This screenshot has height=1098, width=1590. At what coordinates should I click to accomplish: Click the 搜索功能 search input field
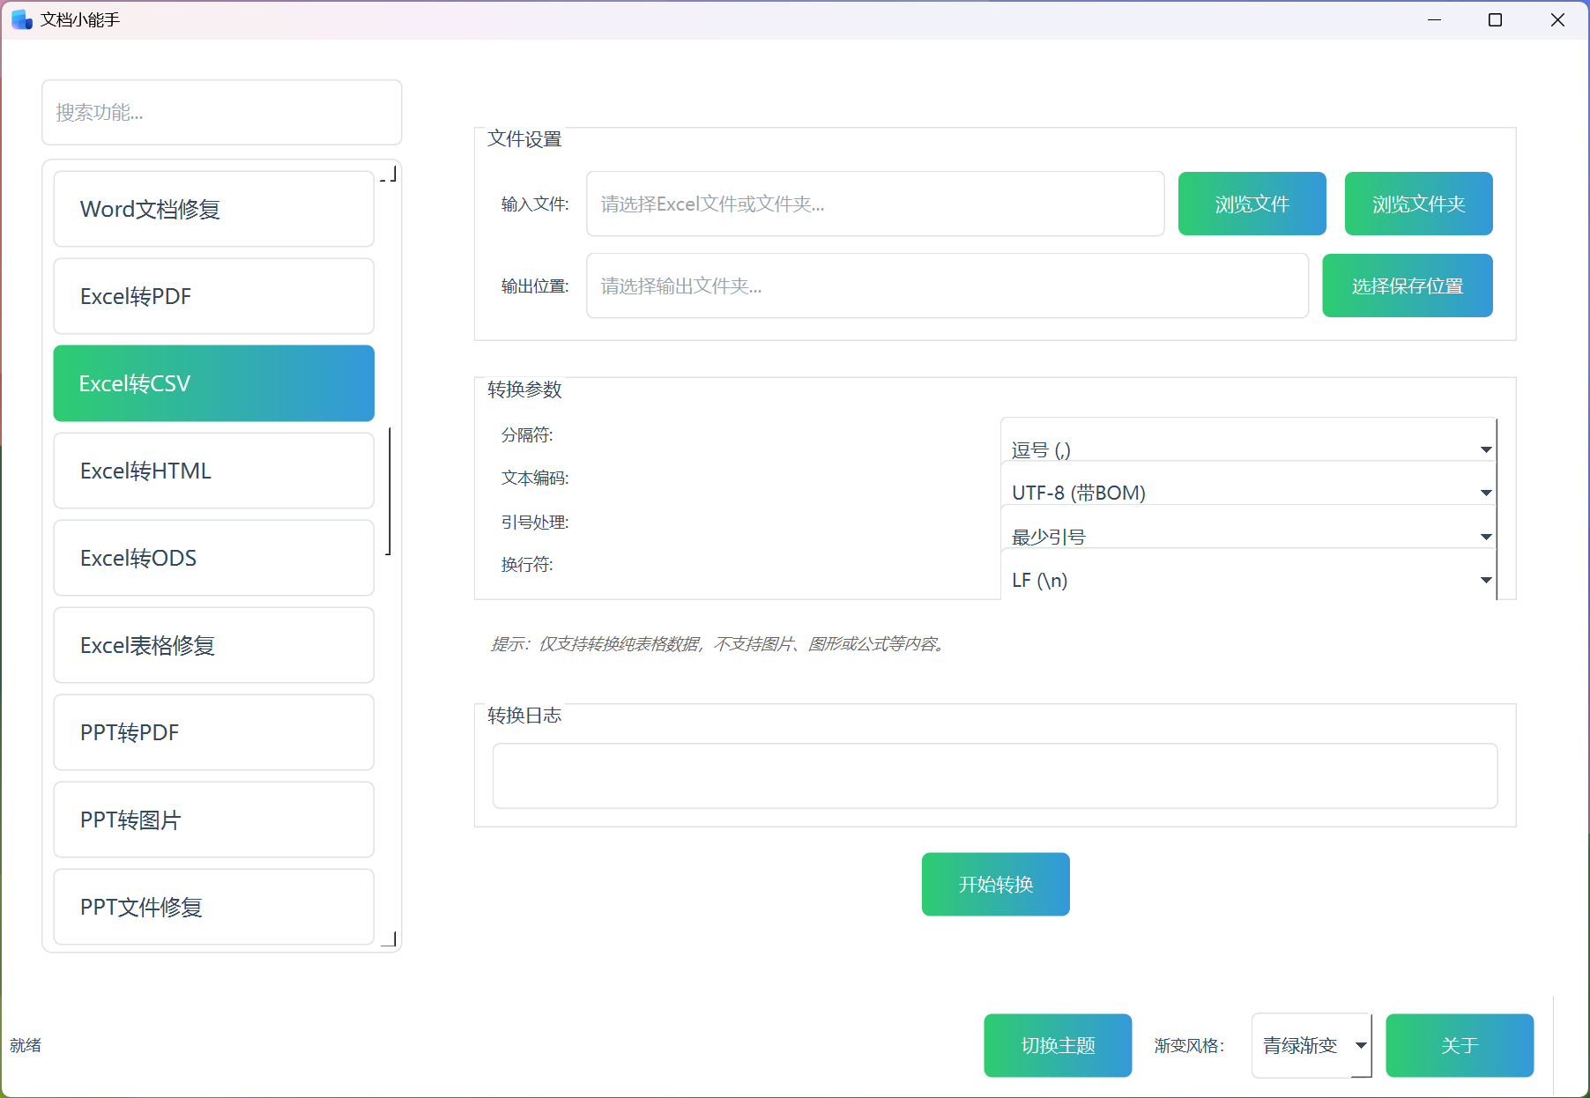(x=221, y=112)
